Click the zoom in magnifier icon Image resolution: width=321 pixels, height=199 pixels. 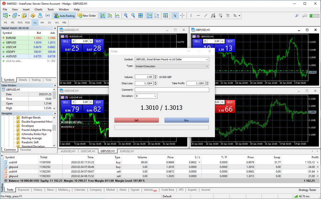point(126,16)
